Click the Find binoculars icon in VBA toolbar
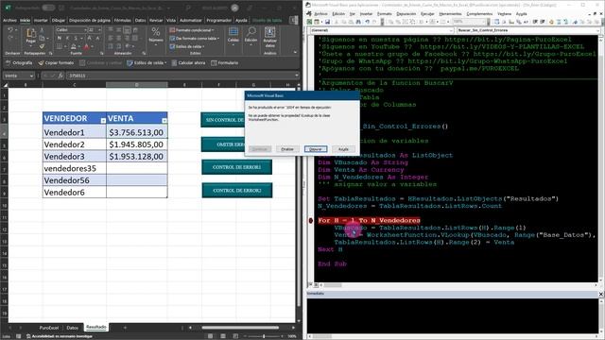Screen dimensions: 605x340 point(358,22)
